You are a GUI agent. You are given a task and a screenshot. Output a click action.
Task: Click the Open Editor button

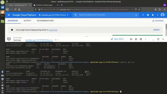pyautogui.click(x=117, y=39)
